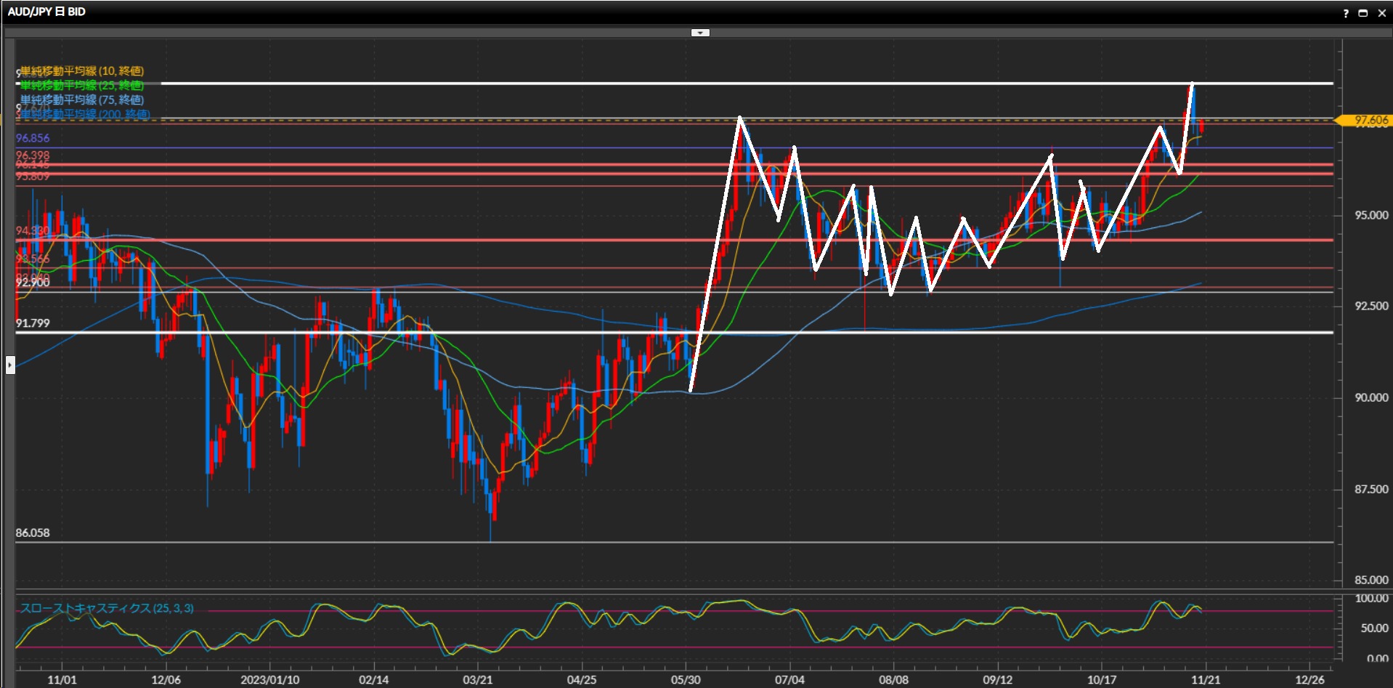Select the purple 96.856 horizontal line label
The image size is (1393, 688).
[33, 138]
